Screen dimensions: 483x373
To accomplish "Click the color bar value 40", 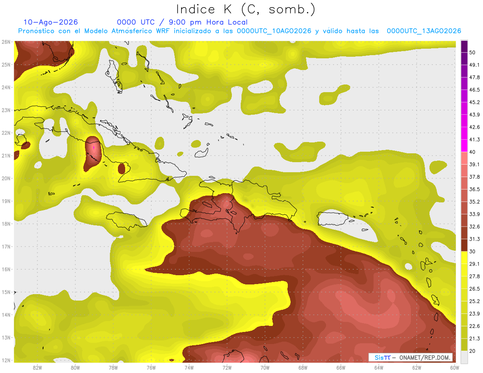I will (473, 152).
